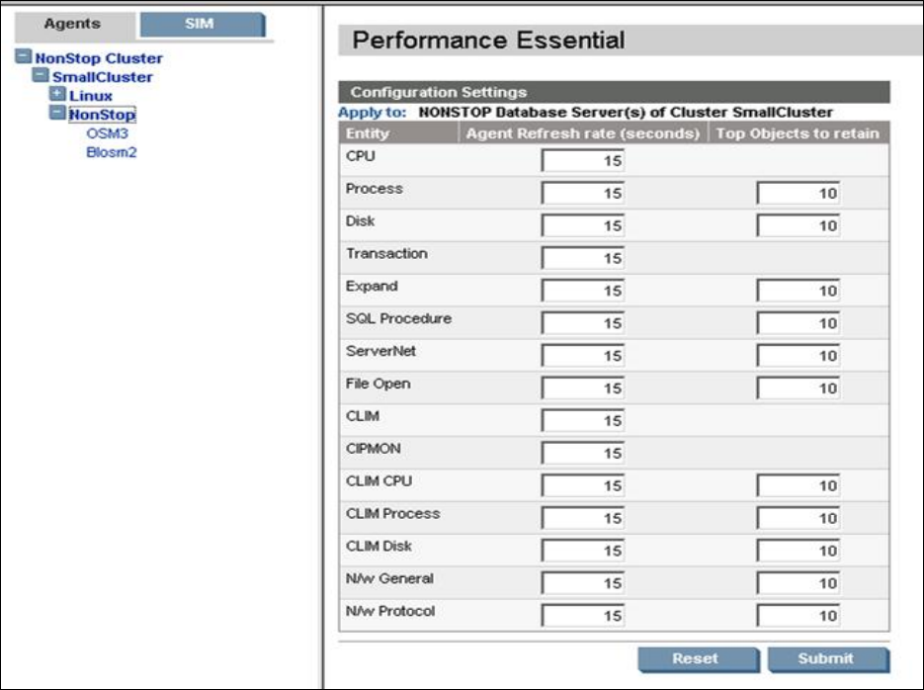
Task: Focus the Transaction refresh rate field
Action: tap(583, 258)
